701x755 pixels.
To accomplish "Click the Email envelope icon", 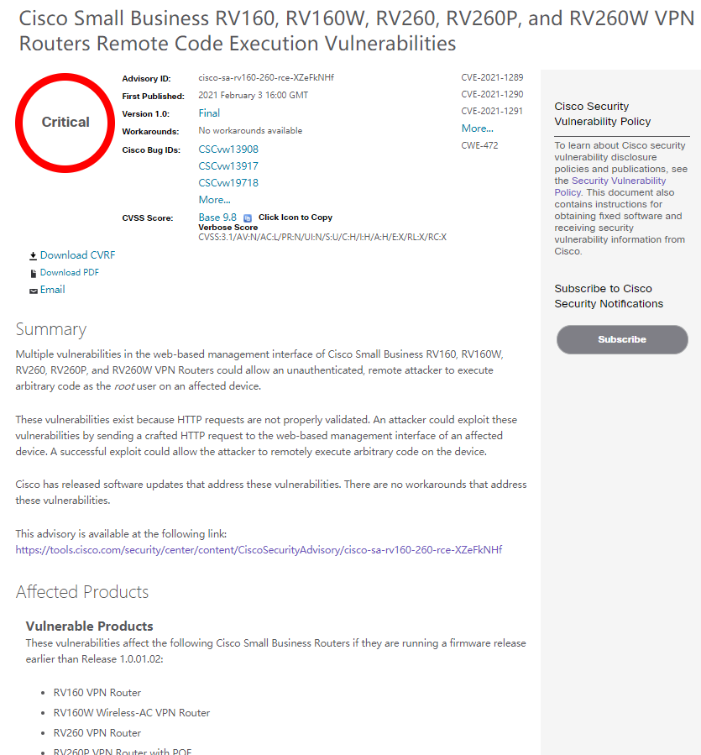I will pyautogui.click(x=34, y=291).
